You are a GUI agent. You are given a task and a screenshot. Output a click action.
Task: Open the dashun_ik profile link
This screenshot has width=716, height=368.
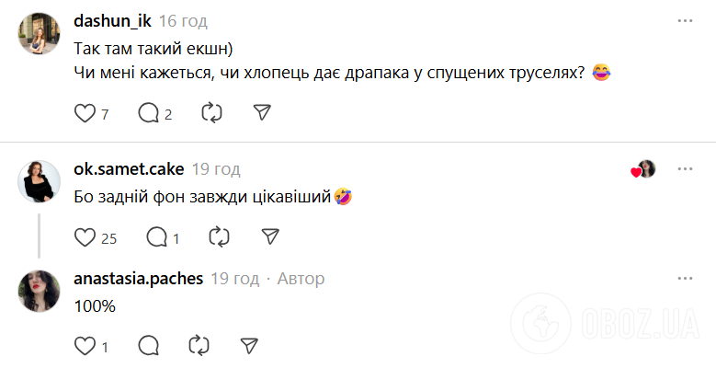point(111,21)
